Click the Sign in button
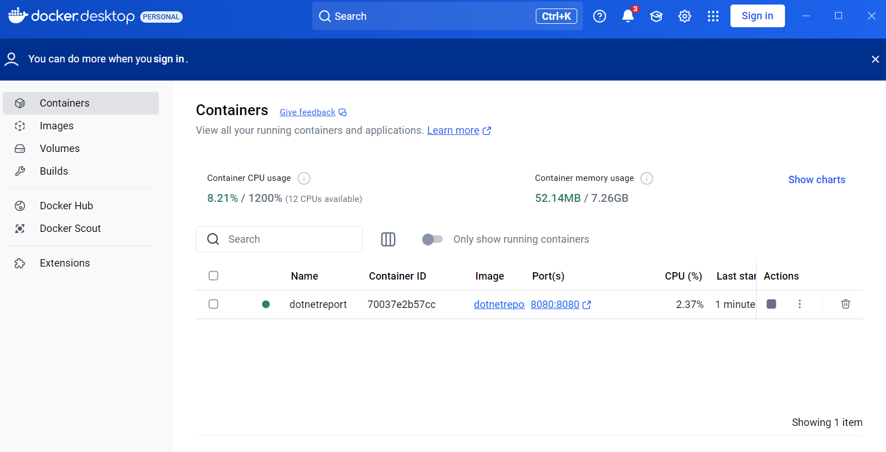 click(757, 16)
